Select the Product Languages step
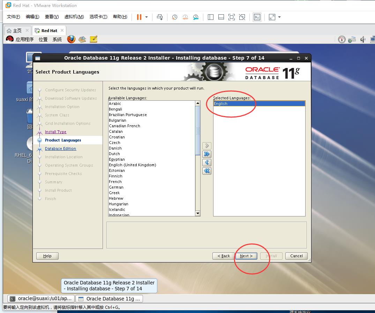The height and width of the screenshot is (313, 375). 63,140
